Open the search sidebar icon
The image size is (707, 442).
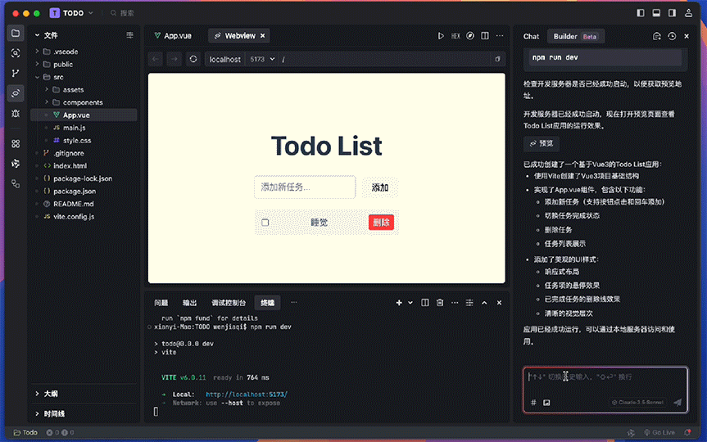(x=16, y=53)
